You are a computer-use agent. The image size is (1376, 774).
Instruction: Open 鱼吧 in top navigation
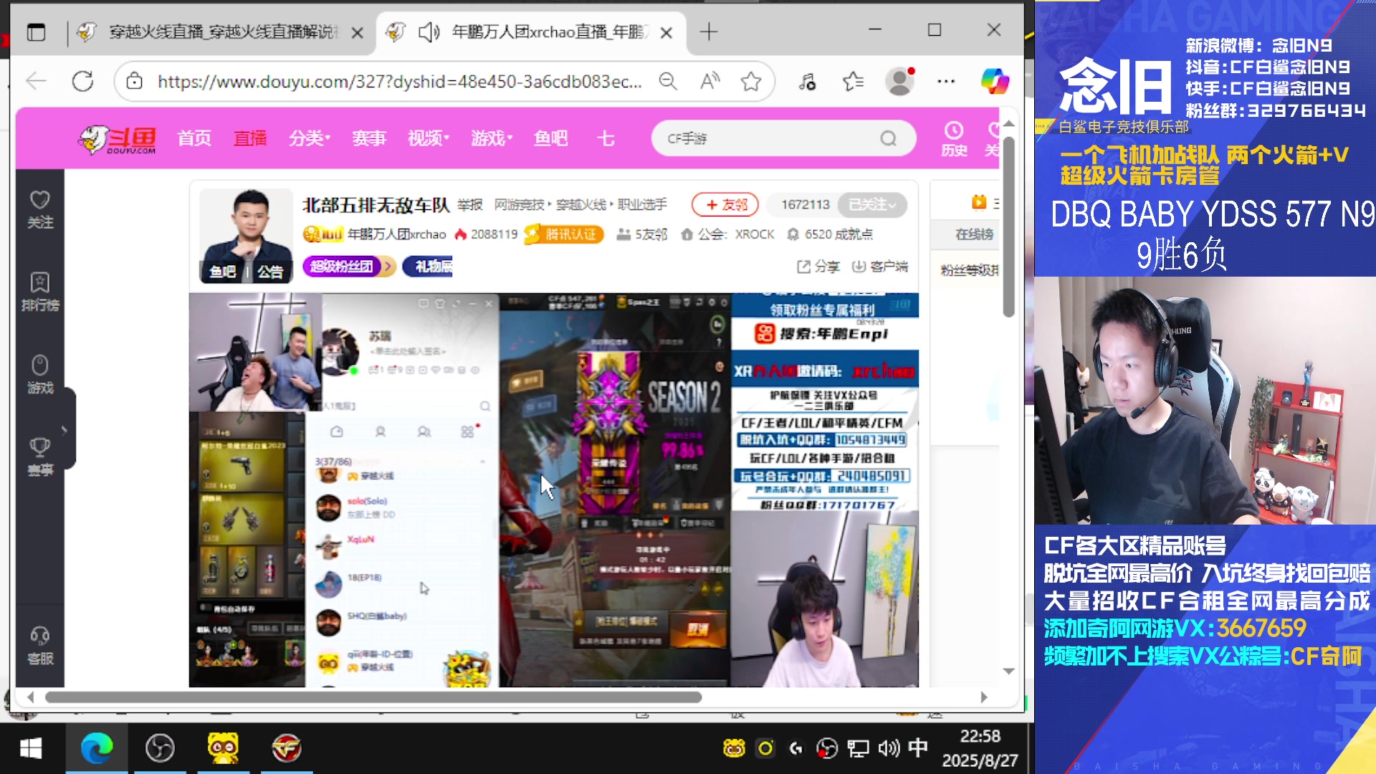551,138
